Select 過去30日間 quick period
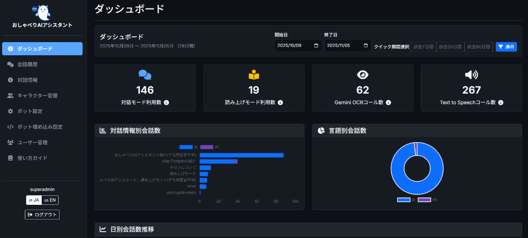 pos(450,47)
